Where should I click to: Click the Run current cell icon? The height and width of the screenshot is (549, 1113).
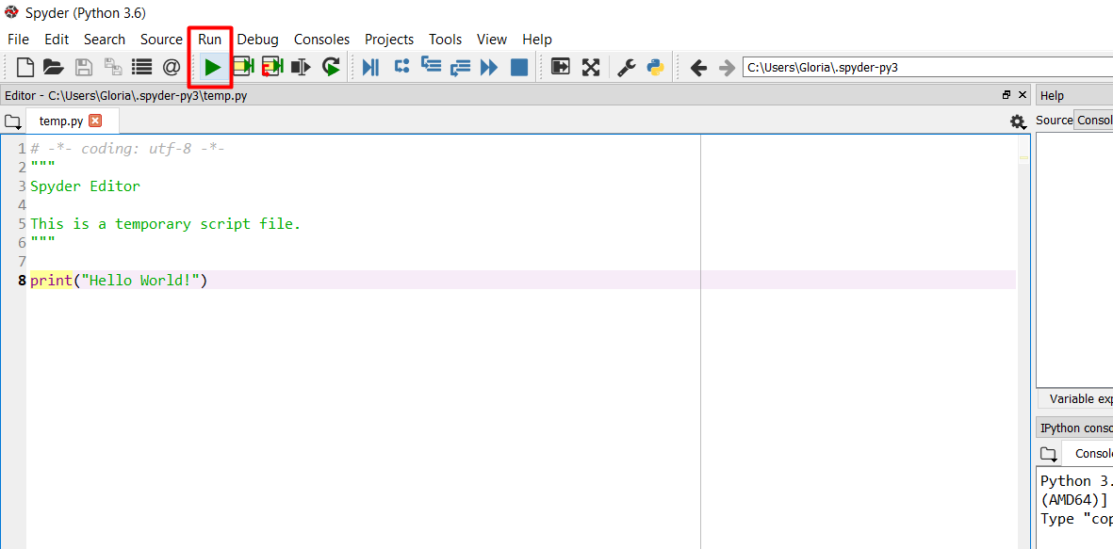pyautogui.click(x=243, y=67)
